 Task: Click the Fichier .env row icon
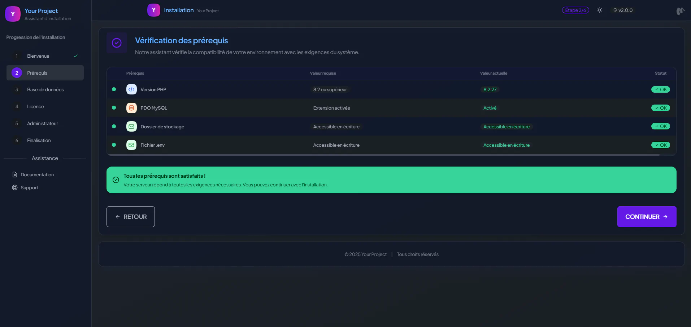pos(131,145)
